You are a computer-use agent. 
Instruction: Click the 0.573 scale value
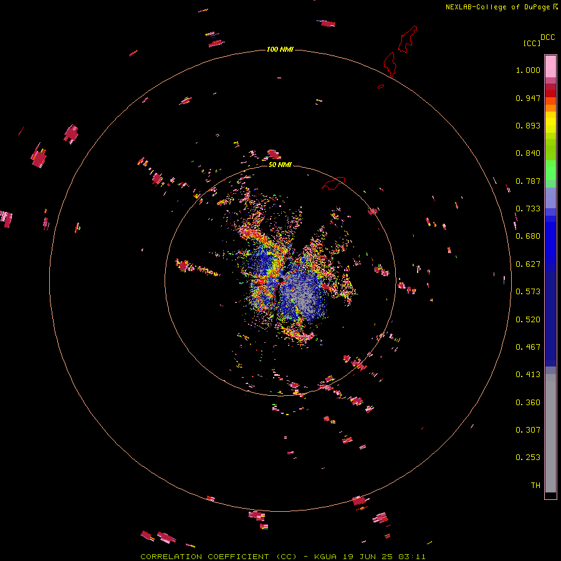pyautogui.click(x=528, y=292)
